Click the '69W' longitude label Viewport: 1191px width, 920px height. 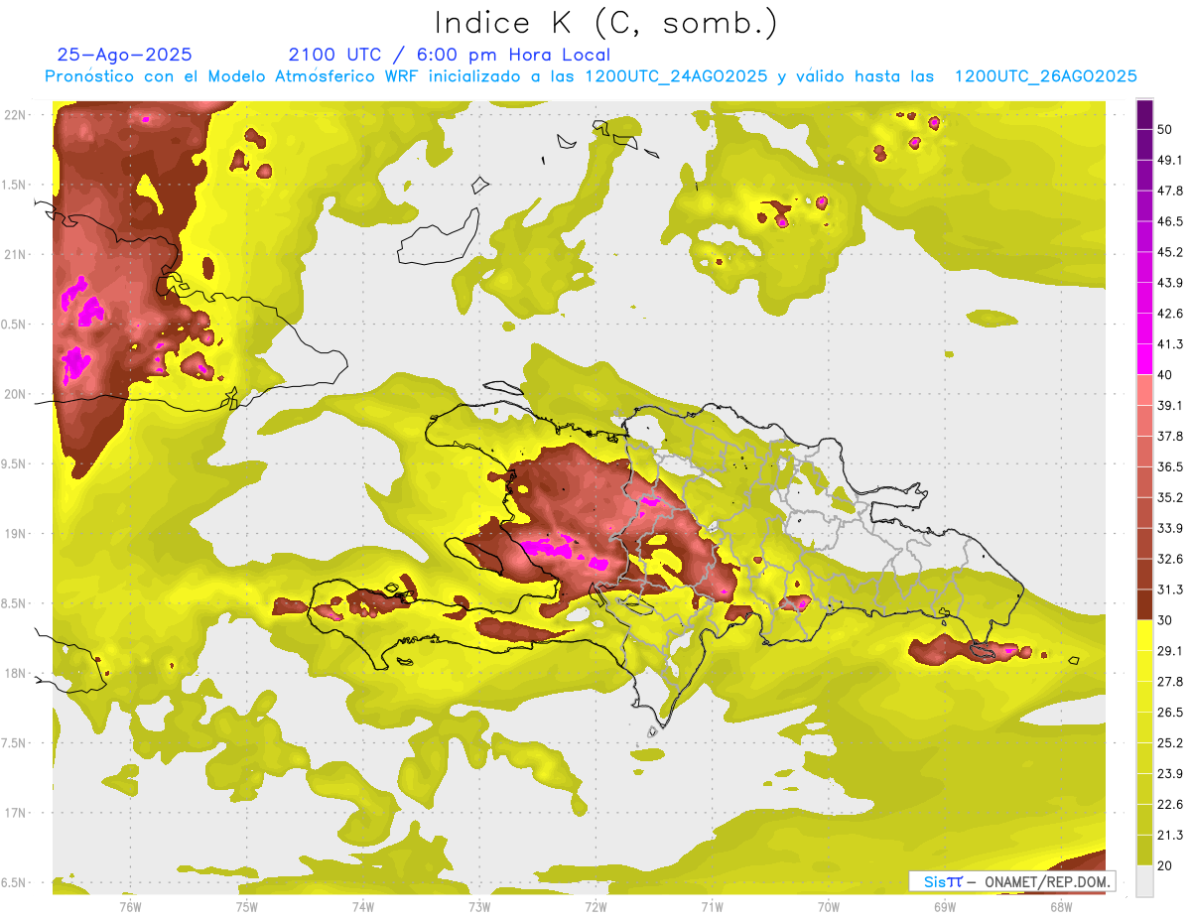[945, 906]
